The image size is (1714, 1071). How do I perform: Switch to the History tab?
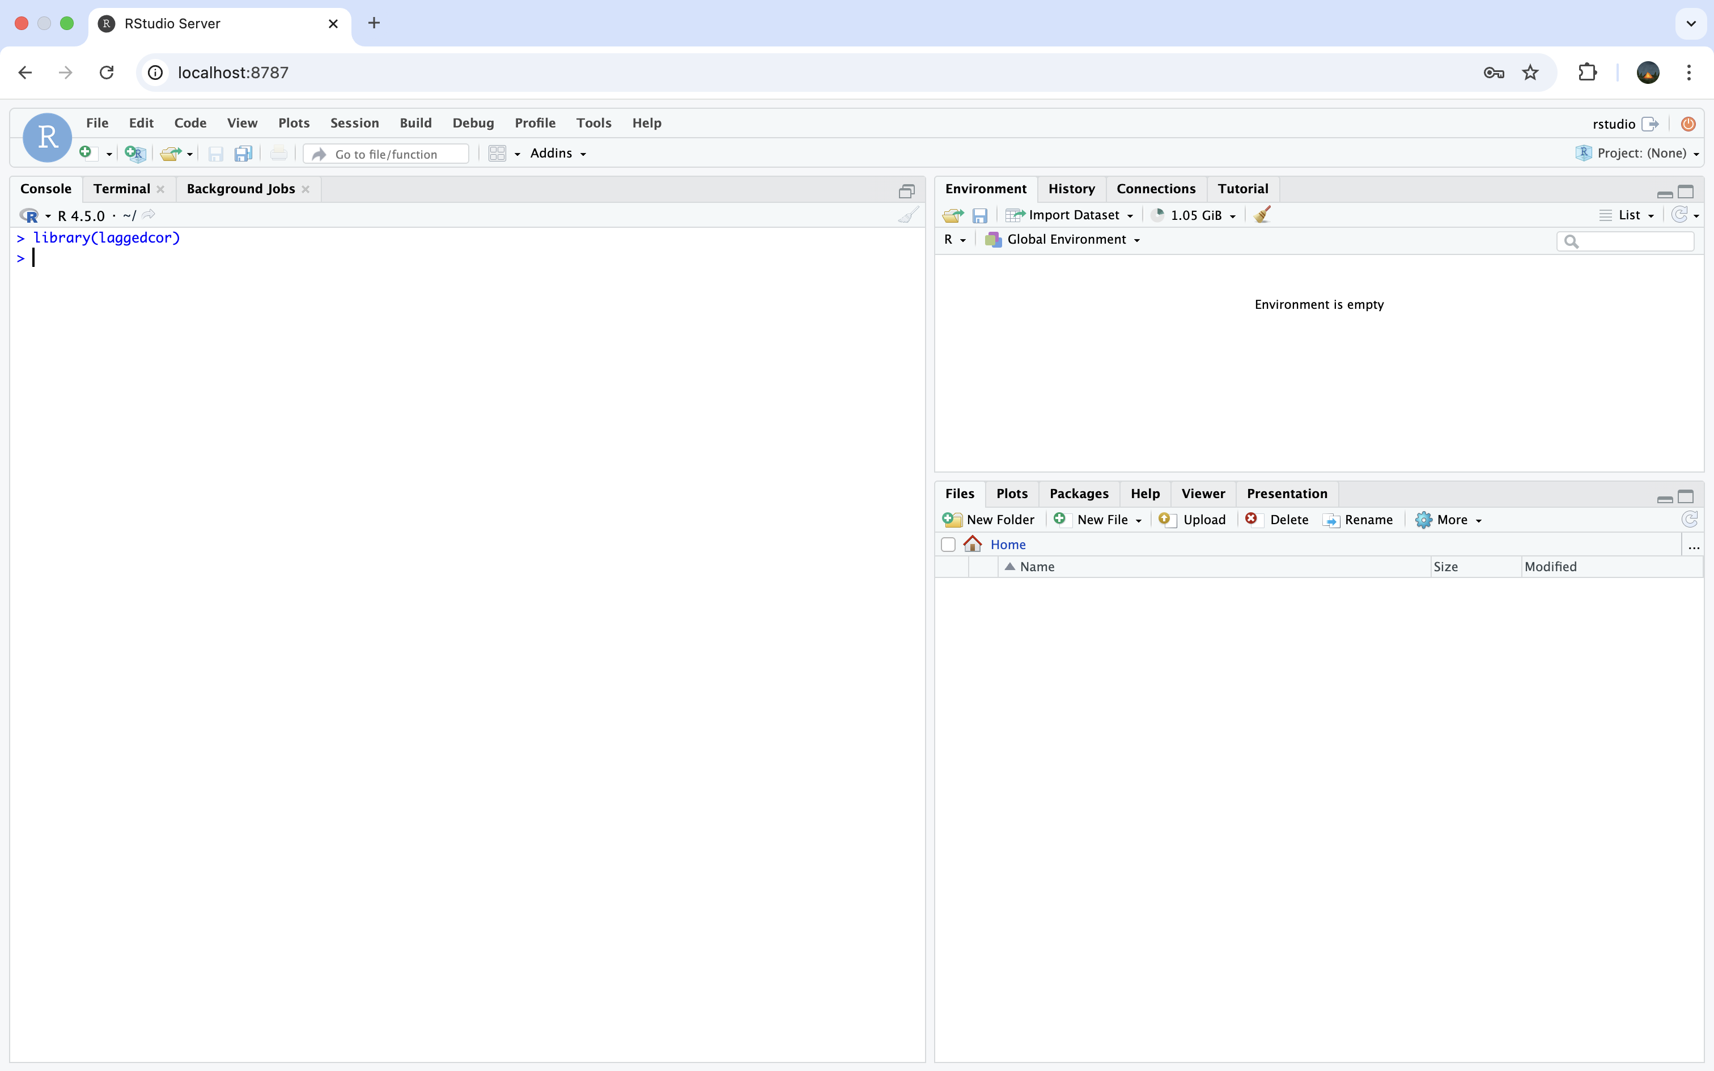(x=1071, y=188)
